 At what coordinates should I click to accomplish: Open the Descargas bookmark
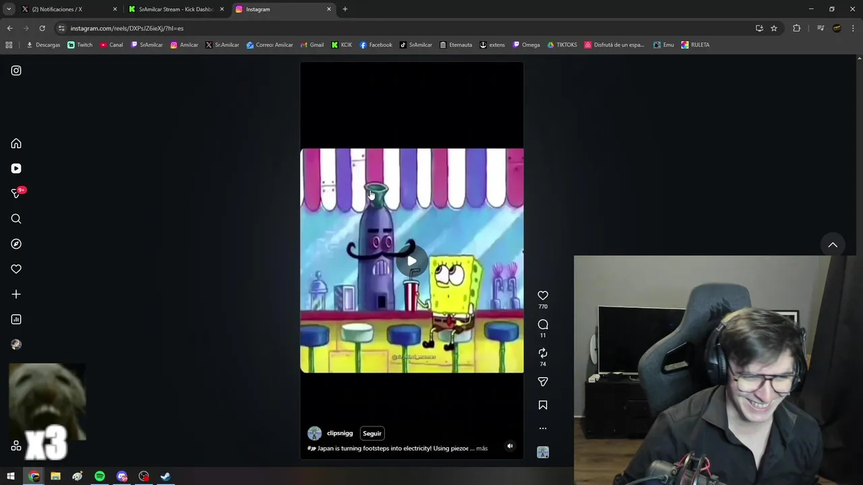[x=43, y=45]
